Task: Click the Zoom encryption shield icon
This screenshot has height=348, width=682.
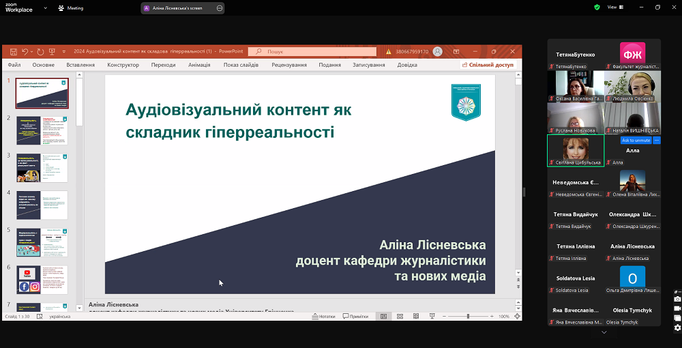Action: tap(597, 8)
